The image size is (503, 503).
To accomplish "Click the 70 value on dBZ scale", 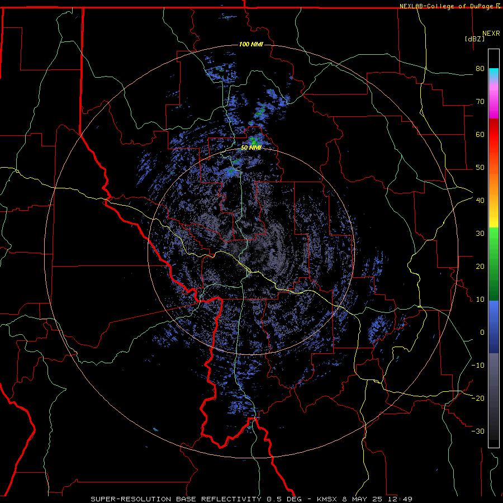I will click(480, 102).
